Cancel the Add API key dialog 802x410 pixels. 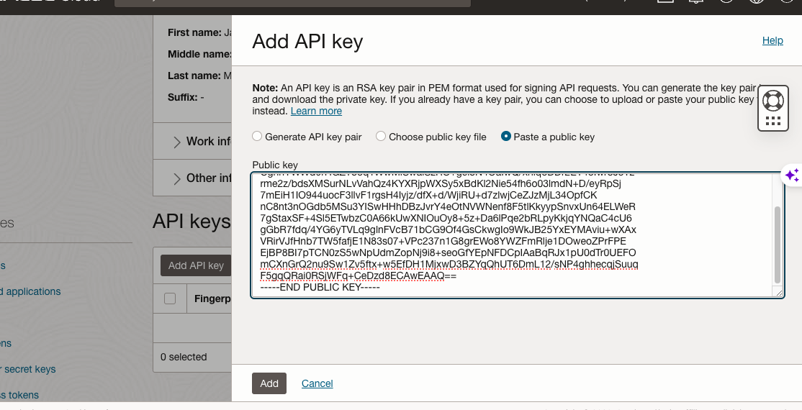pos(317,383)
